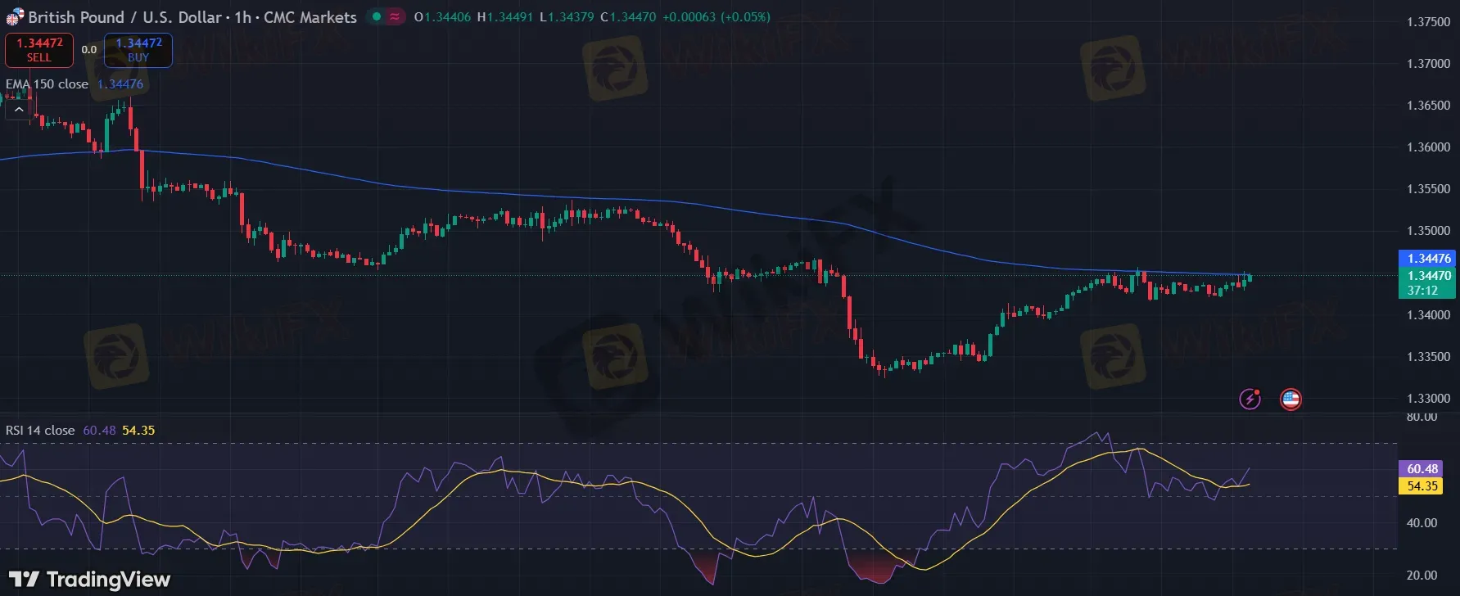Click the 1.36000 level on price axis
Screen dimensions: 1460x596
click(1428, 147)
